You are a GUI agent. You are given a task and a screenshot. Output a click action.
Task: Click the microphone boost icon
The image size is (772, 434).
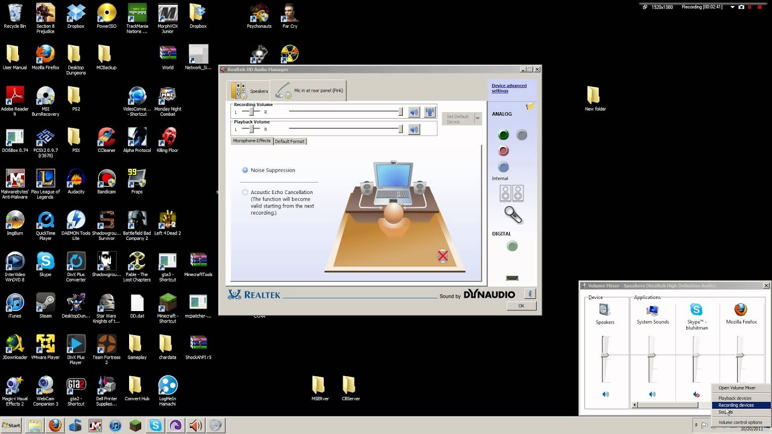click(429, 112)
